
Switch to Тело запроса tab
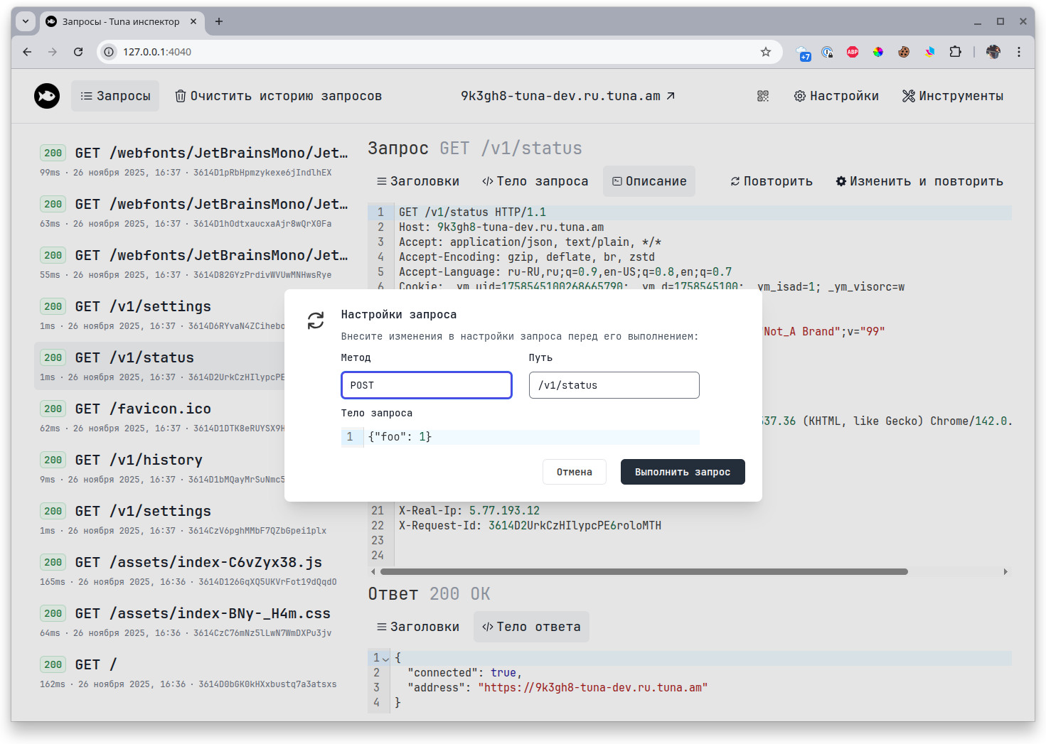[x=535, y=181]
